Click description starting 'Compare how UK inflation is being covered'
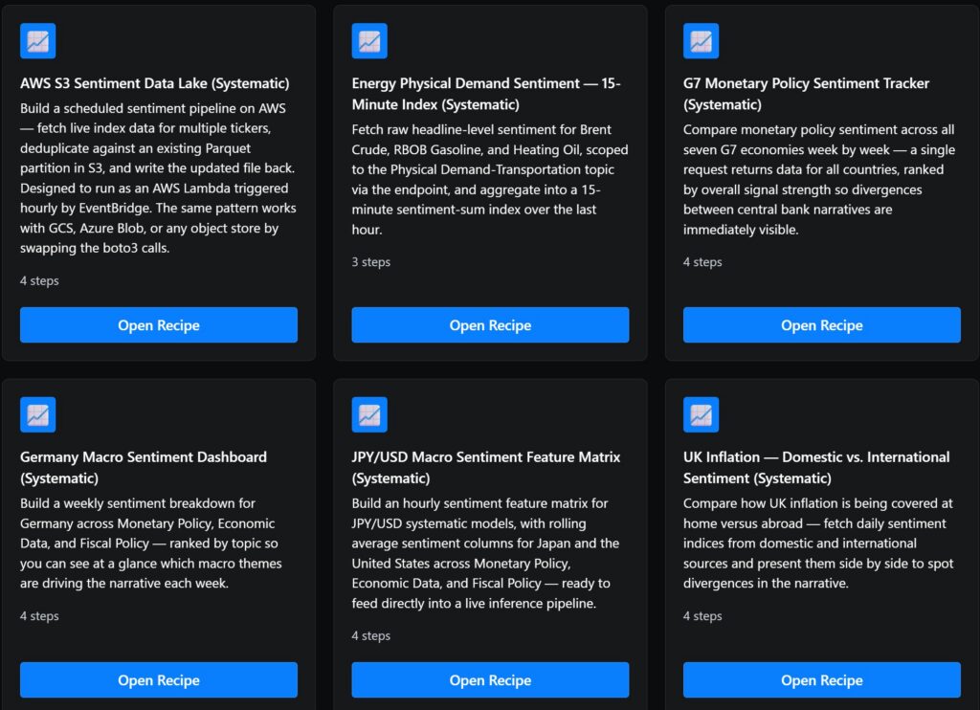 pos(818,544)
